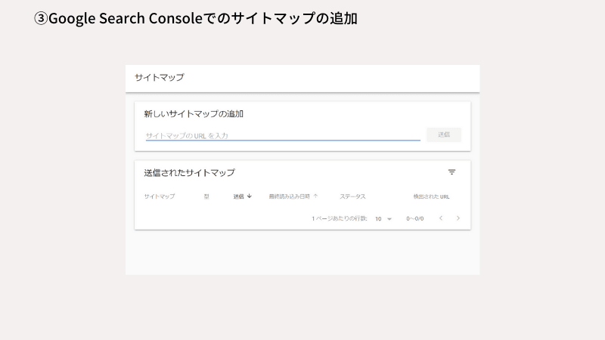This screenshot has height=340, width=605.
Task: Click the 検出された URL column header
Action: pyautogui.click(x=431, y=196)
